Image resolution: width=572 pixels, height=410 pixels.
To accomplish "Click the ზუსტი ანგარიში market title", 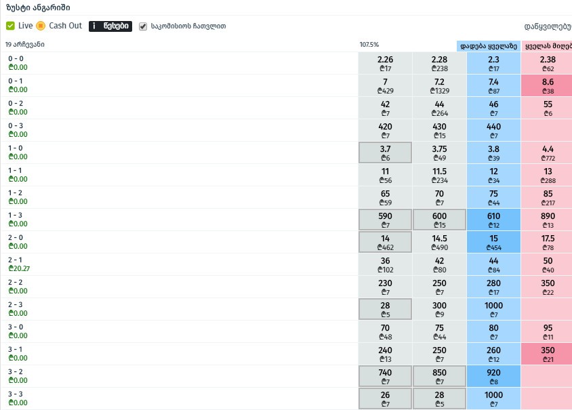I will [39, 7].
